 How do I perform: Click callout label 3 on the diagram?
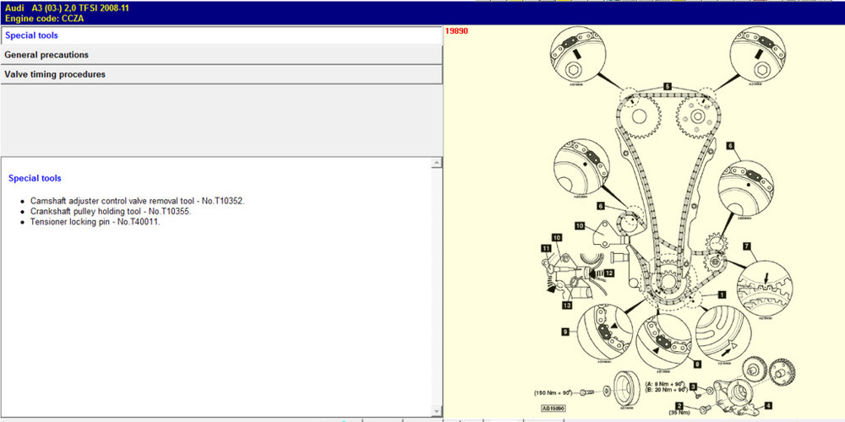tap(694, 386)
